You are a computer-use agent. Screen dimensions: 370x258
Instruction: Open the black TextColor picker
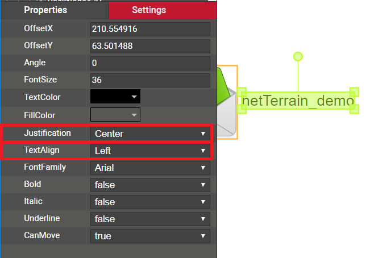click(x=115, y=97)
